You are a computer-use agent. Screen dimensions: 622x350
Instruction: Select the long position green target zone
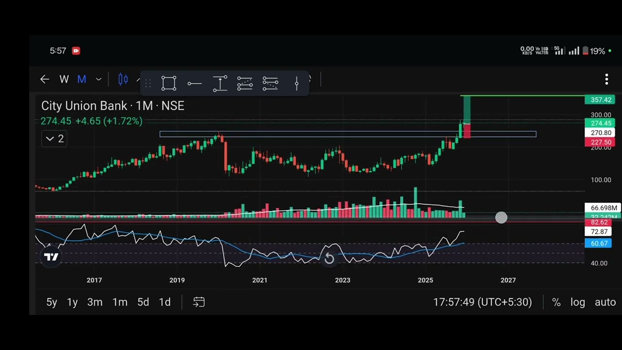tap(467, 109)
